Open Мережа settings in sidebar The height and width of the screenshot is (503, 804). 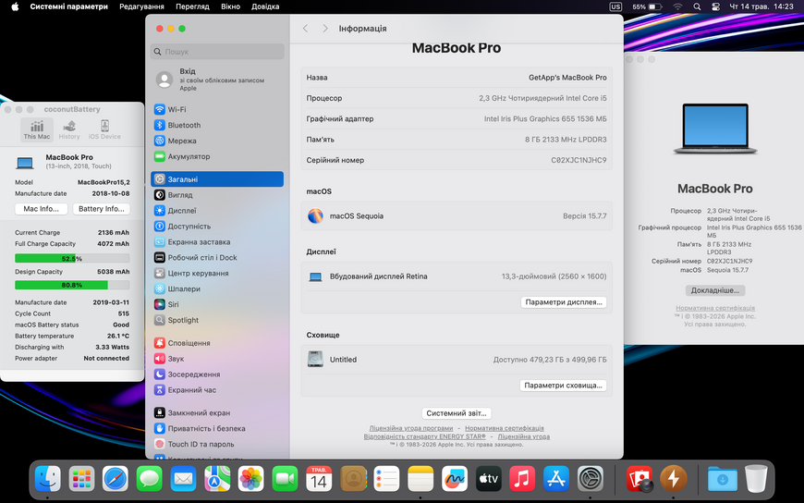217,141
